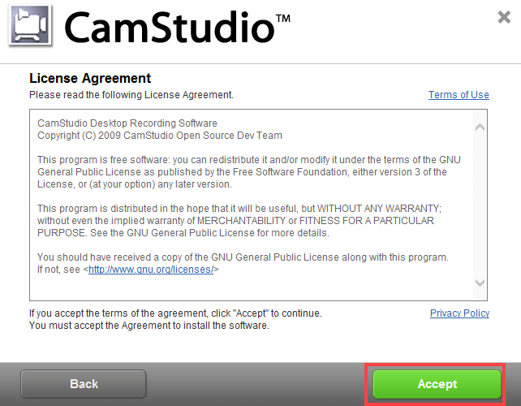Viewport: 521px width, 406px height.
Task: Click the CamStudio camera logo icon
Action: (30, 25)
